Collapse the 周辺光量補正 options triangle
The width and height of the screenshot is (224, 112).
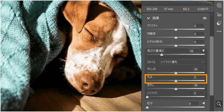204,50
